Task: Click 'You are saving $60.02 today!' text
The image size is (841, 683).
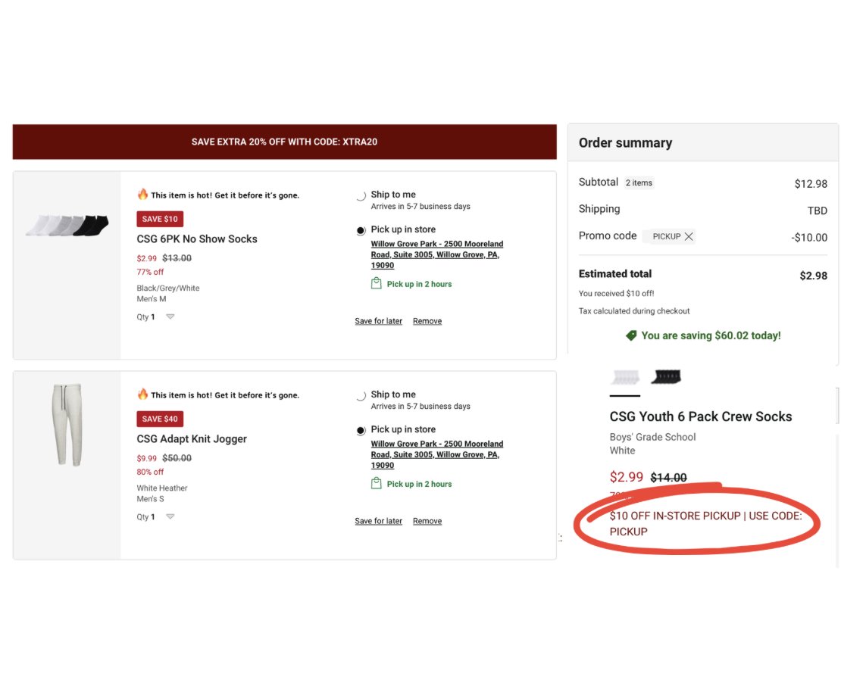Action: 711,335
